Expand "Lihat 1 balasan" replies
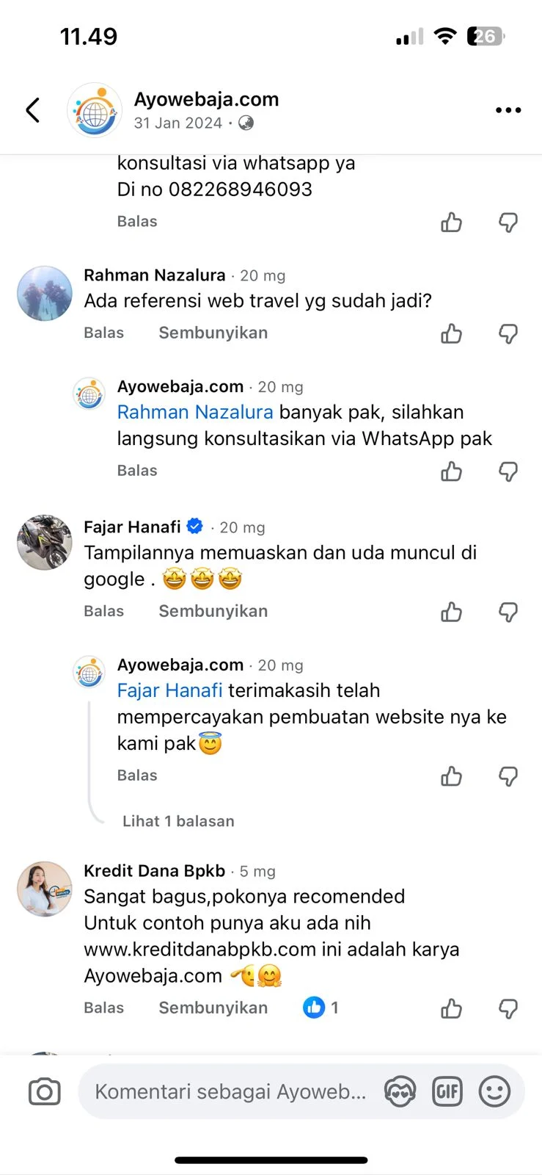Image resolution: width=542 pixels, height=1175 pixels. (x=178, y=821)
